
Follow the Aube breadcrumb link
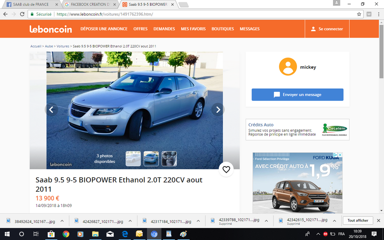pyautogui.click(x=49, y=46)
